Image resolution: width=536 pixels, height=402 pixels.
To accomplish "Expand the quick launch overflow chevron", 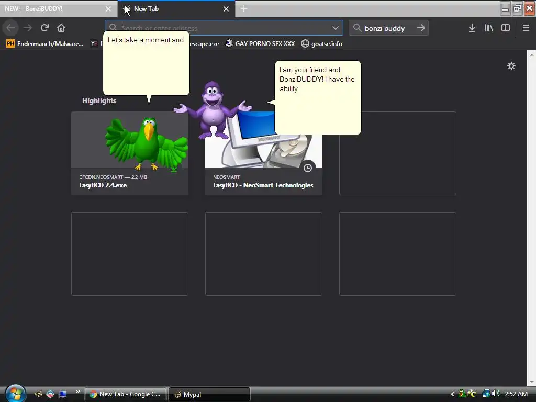I will click(77, 392).
